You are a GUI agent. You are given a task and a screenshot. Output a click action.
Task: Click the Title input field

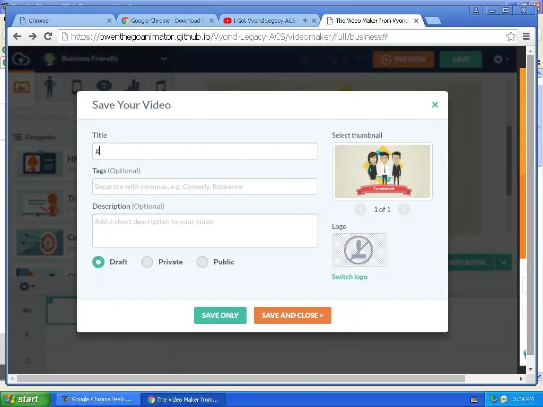(x=205, y=151)
